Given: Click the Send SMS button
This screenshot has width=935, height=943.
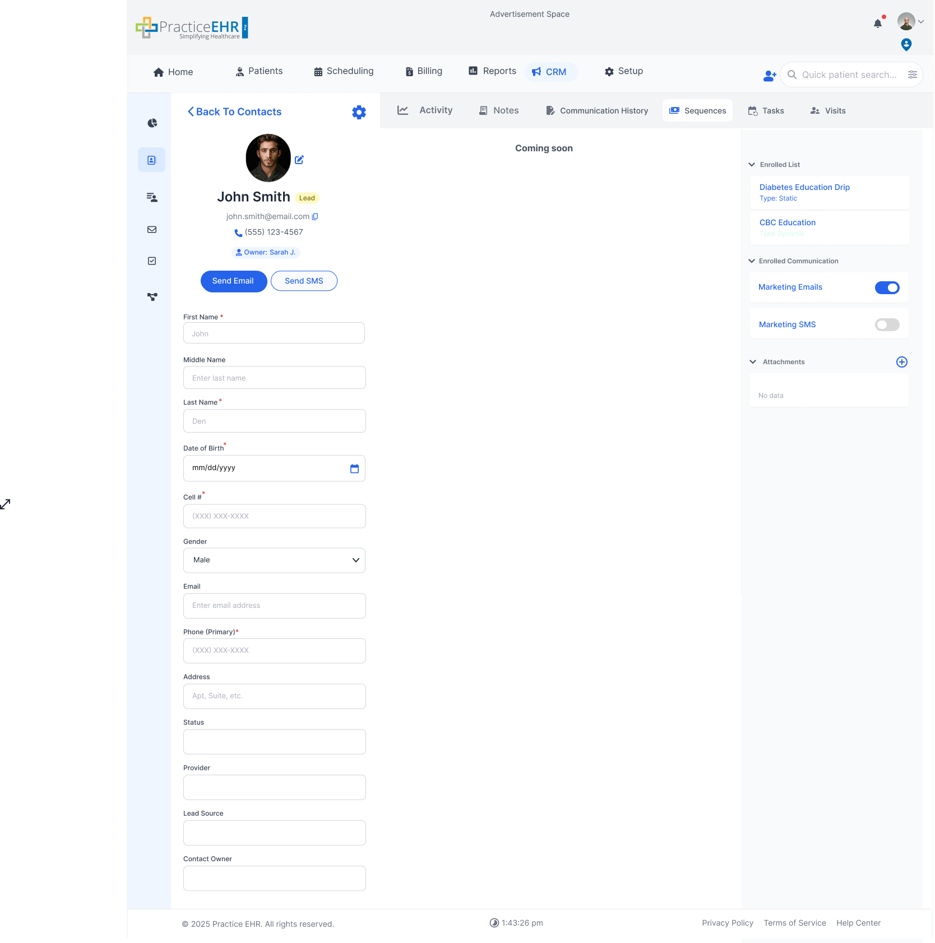Looking at the screenshot, I should coord(304,281).
